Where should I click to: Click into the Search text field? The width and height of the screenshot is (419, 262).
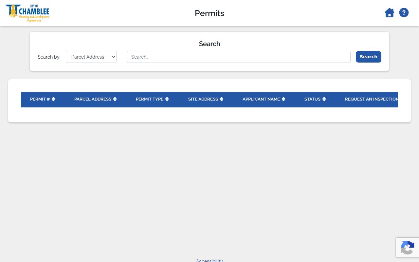[x=239, y=57]
